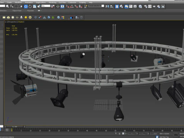Toggle the Scene Explorer button
Image resolution: width=184 pixels, height=138 pixels.
117,7
